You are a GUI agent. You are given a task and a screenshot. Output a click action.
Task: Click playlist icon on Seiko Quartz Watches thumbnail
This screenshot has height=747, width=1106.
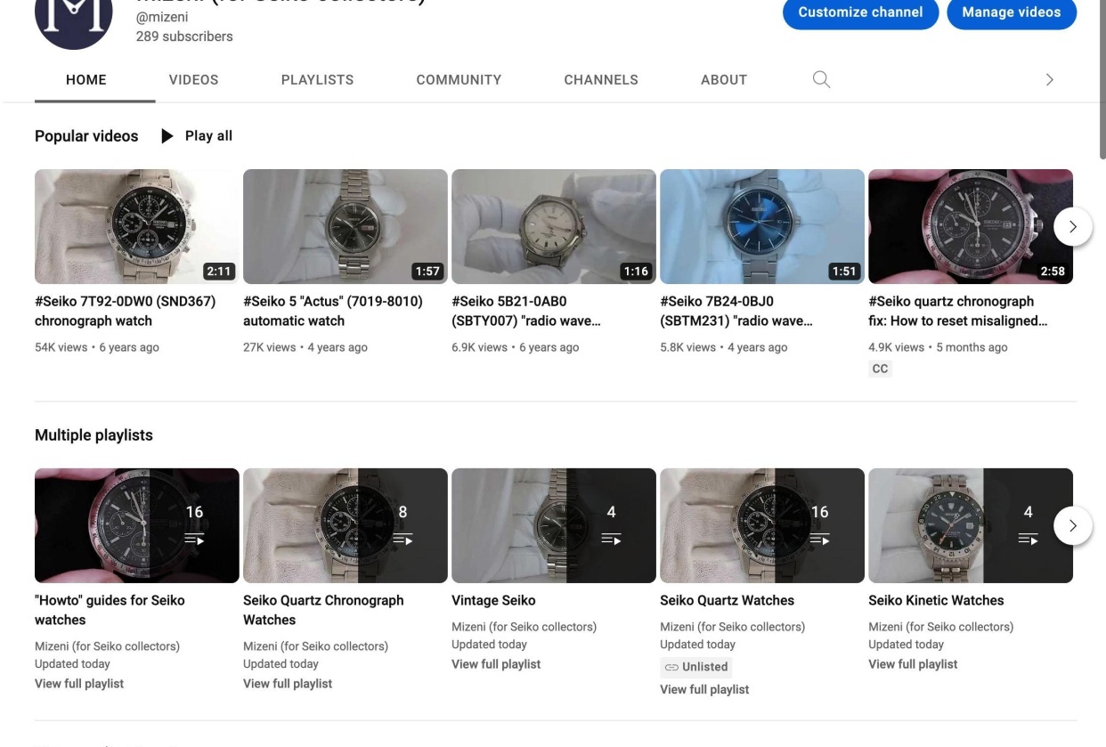point(819,540)
